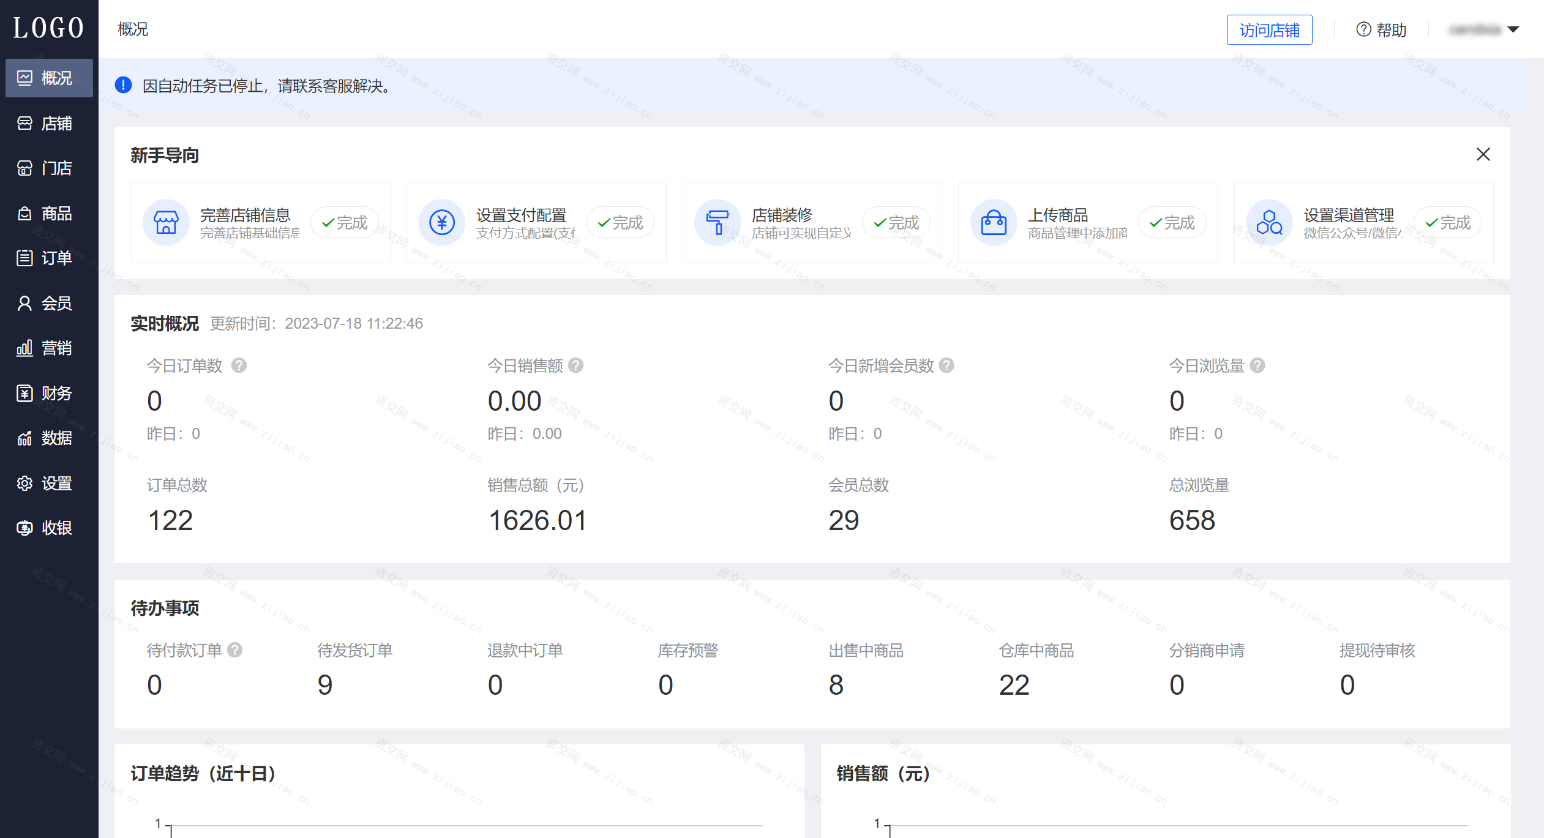
Task: Click the 提现待审核 label
Action: (x=1377, y=650)
